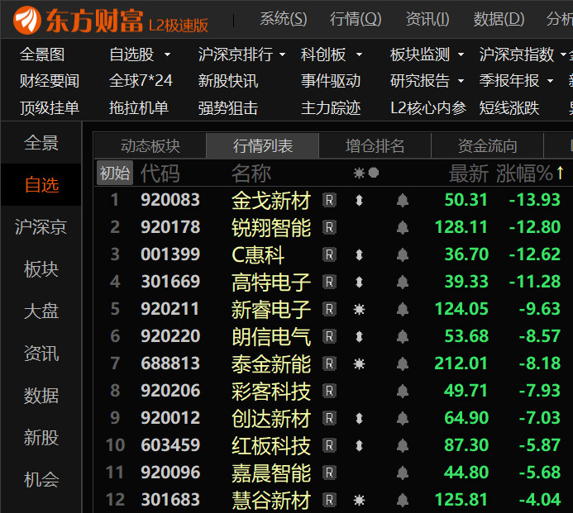Click the alert bell for 泰金新能

(403, 363)
